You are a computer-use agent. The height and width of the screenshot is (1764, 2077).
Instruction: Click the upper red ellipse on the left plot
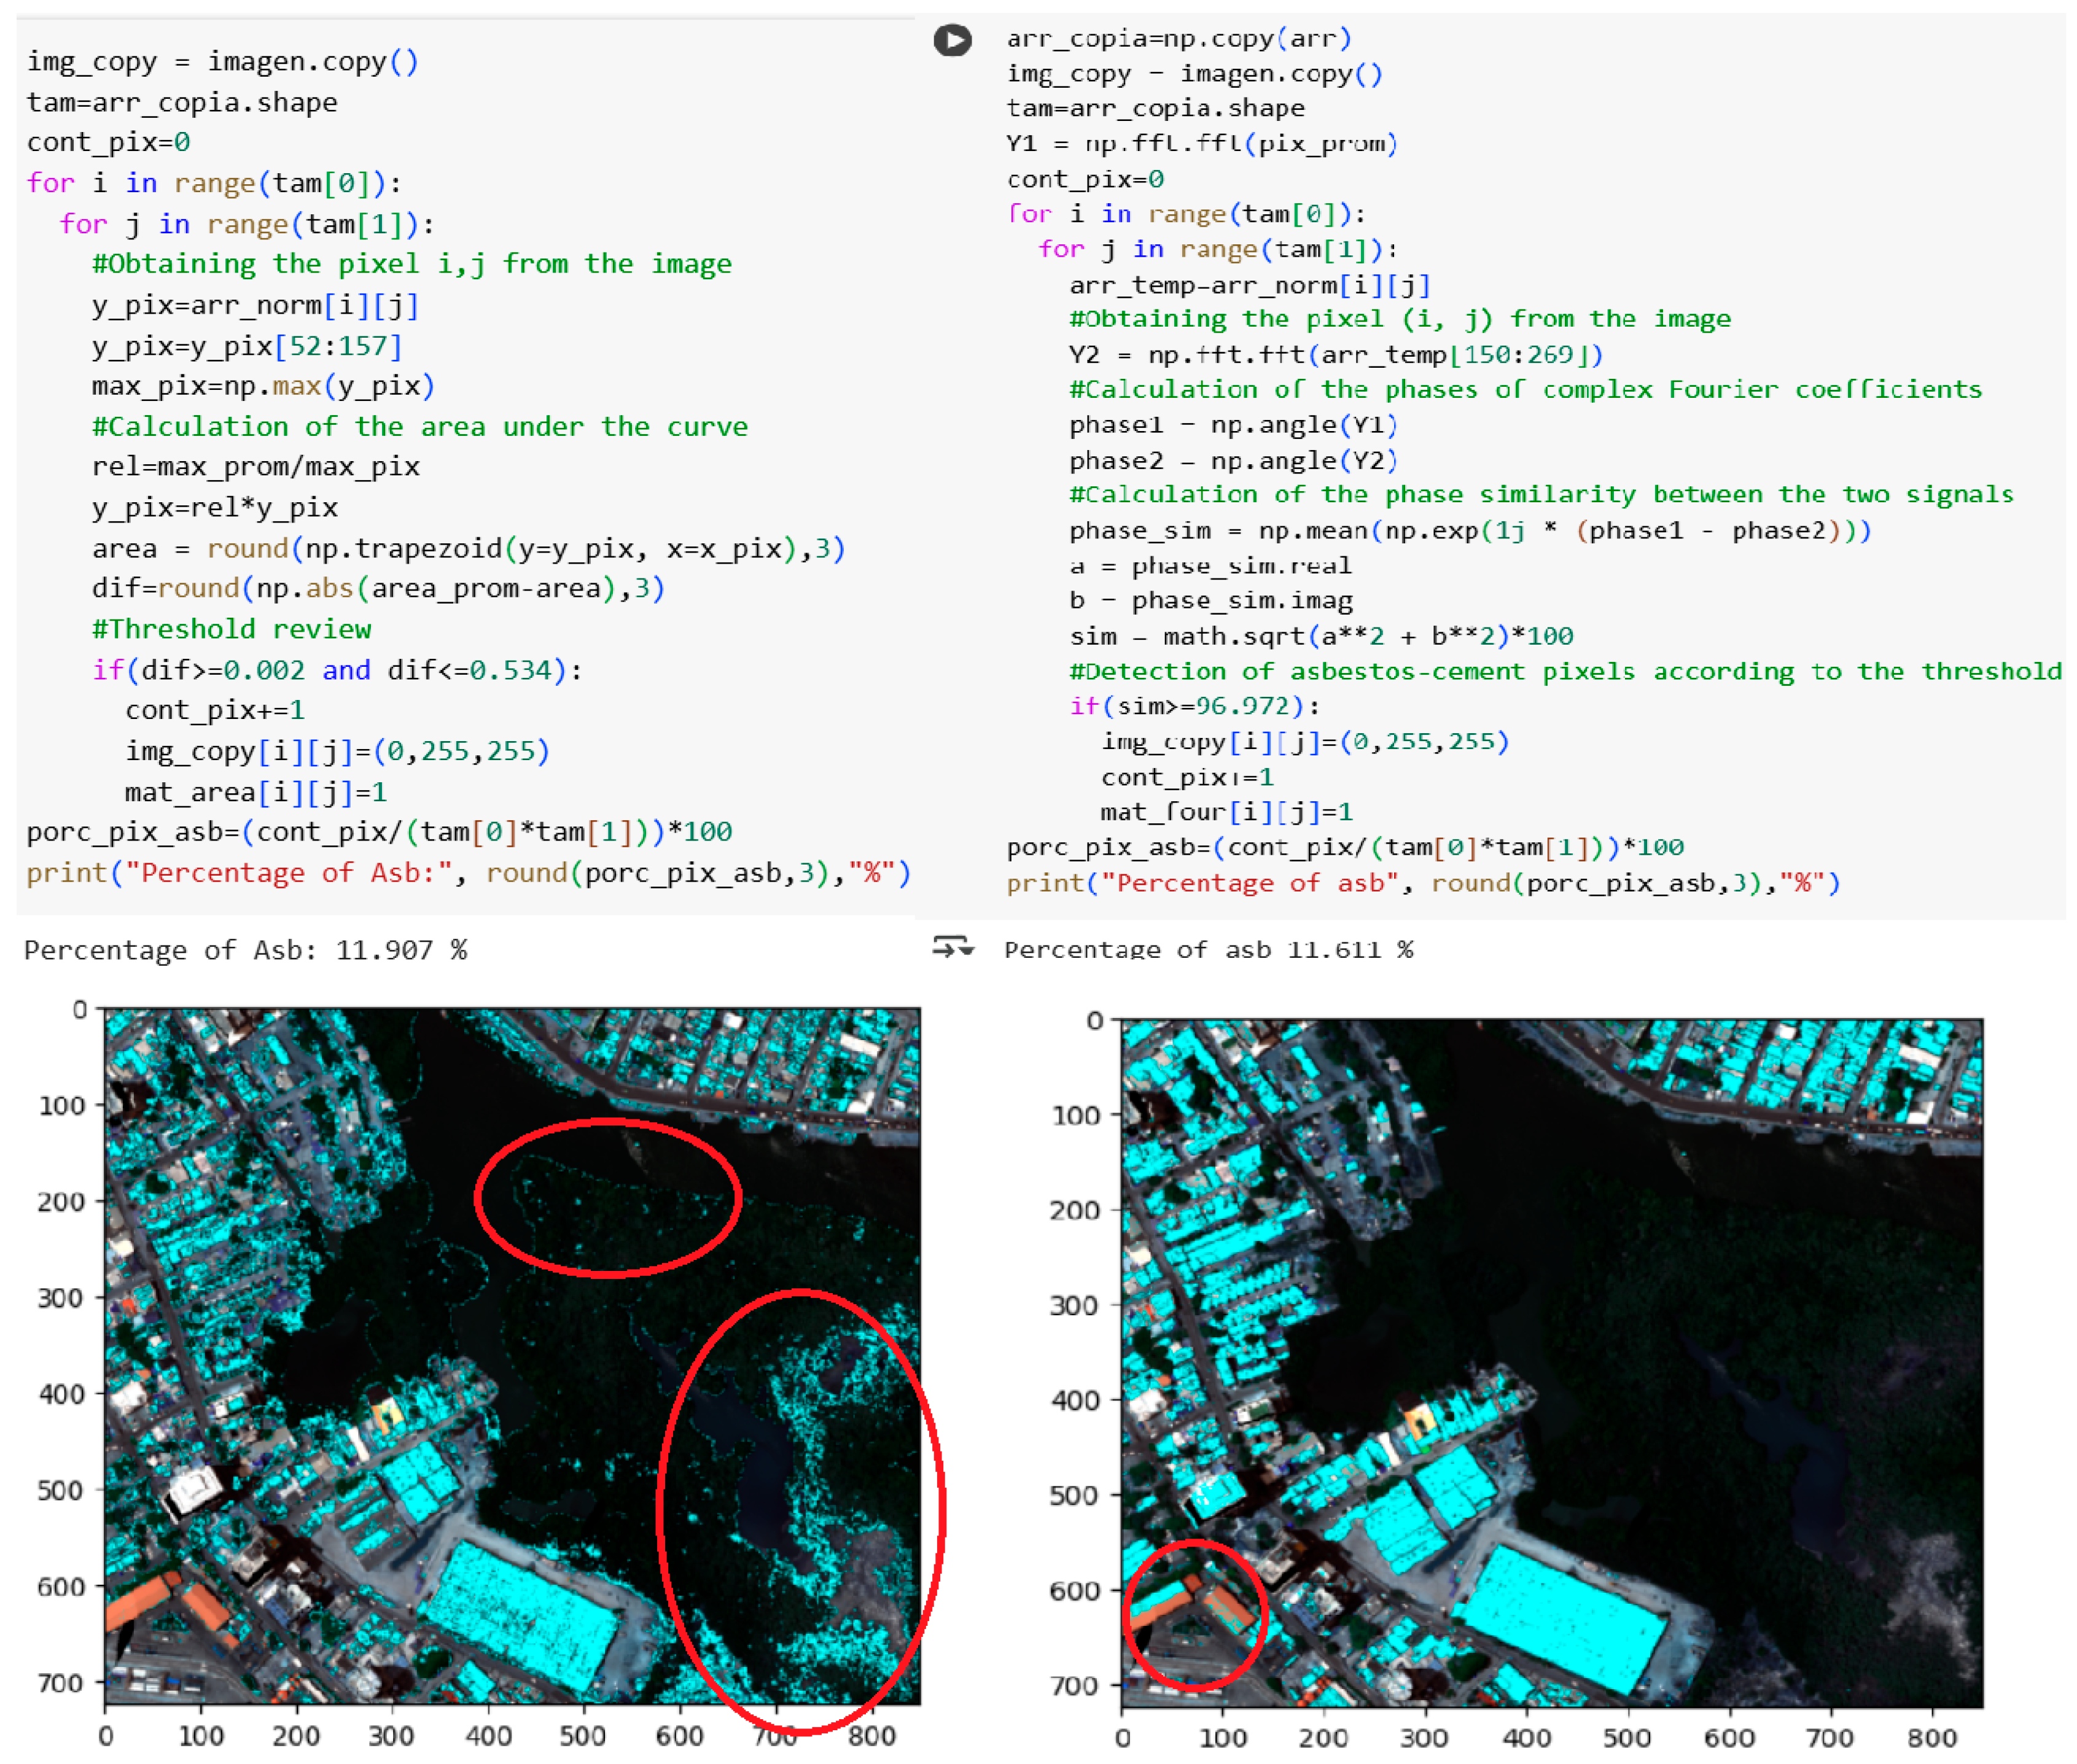point(608,1123)
